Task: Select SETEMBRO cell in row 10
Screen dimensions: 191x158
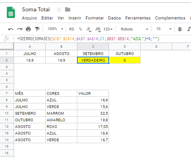Action: coord(30,113)
